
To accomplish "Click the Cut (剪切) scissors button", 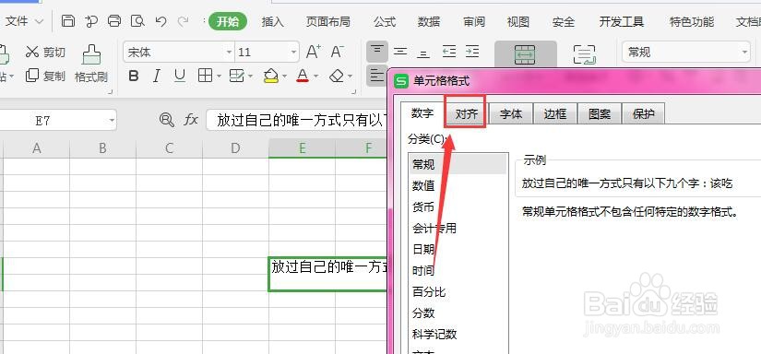I will (45, 52).
